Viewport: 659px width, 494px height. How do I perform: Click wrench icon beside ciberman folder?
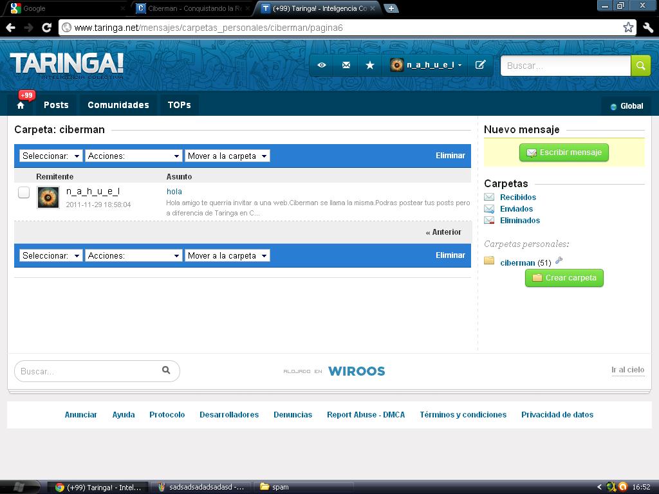click(x=559, y=261)
